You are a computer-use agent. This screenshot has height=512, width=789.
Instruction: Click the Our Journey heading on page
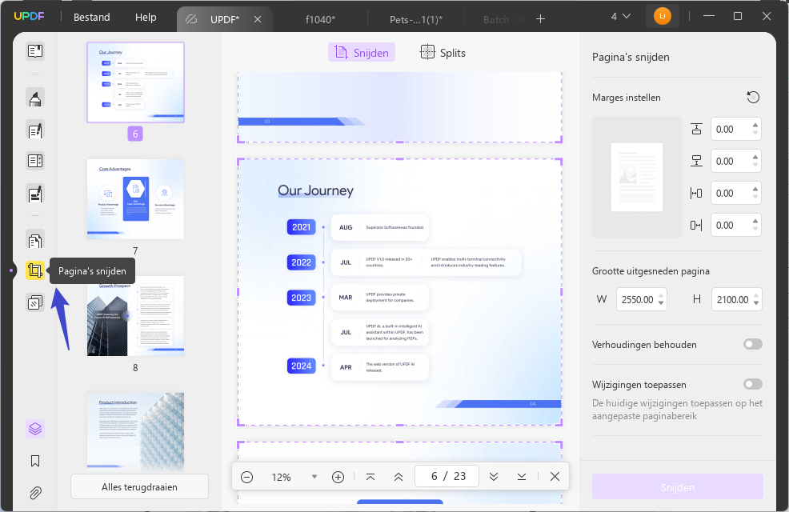[x=315, y=190]
